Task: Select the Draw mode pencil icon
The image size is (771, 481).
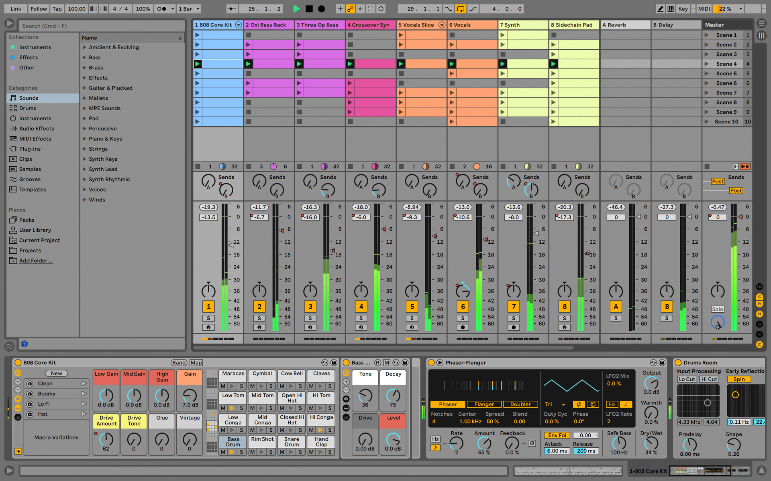Action: (657, 8)
